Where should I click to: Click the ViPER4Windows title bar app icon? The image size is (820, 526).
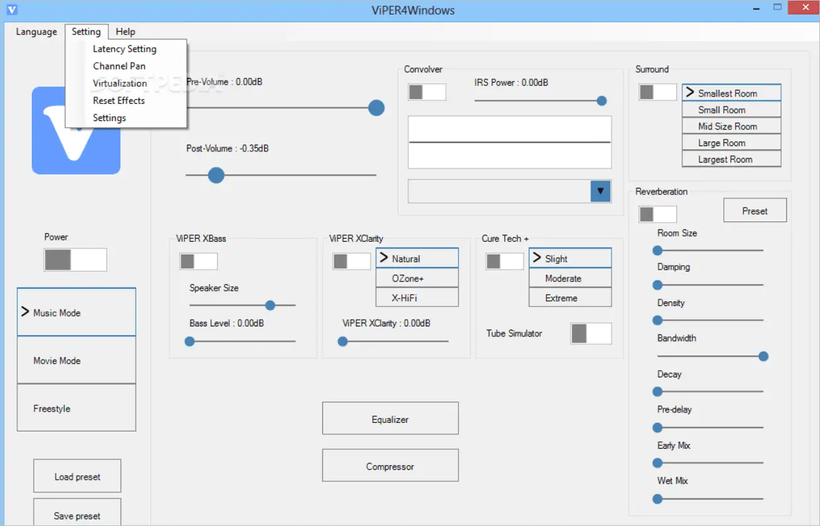(12, 10)
